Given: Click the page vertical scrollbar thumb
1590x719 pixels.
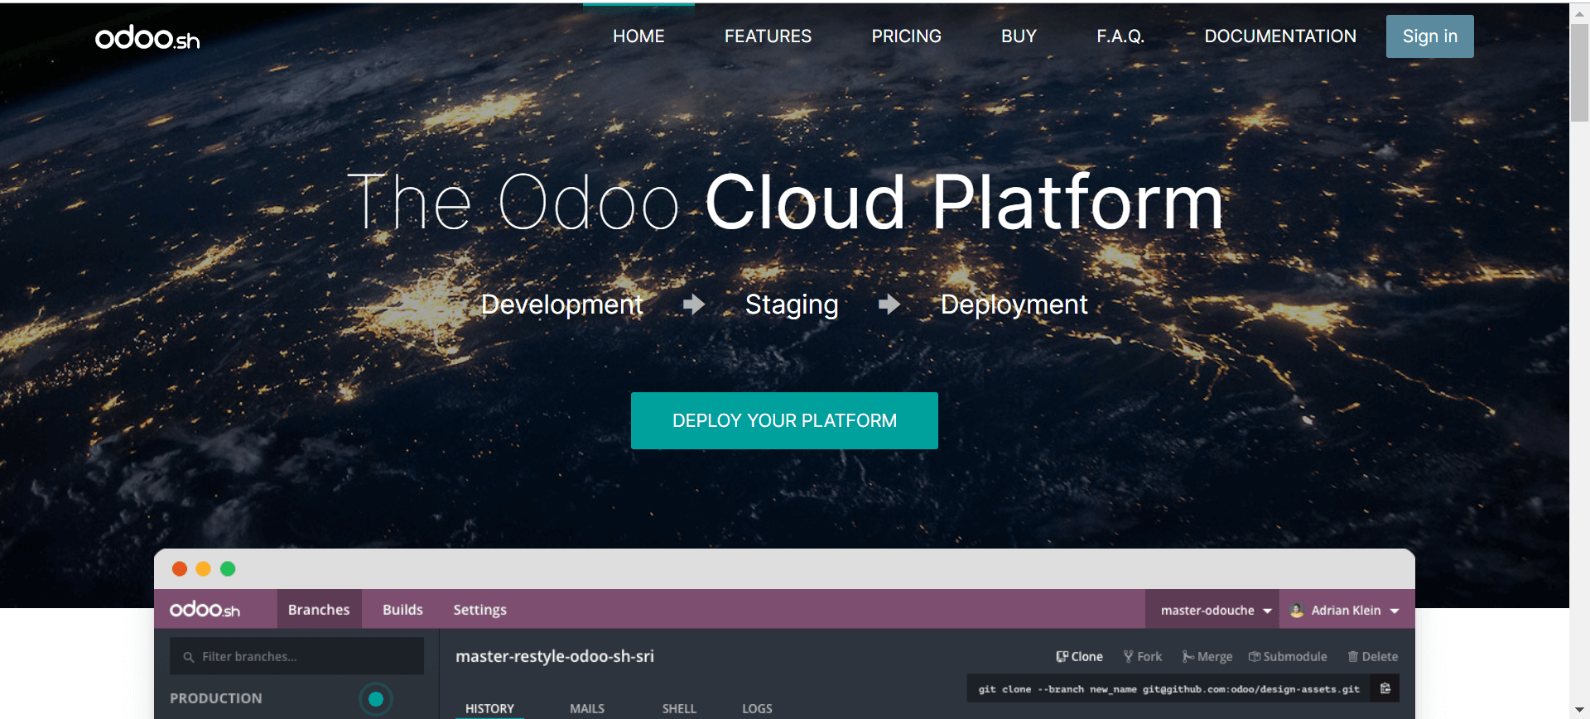Looking at the screenshot, I should pos(1579,73).
